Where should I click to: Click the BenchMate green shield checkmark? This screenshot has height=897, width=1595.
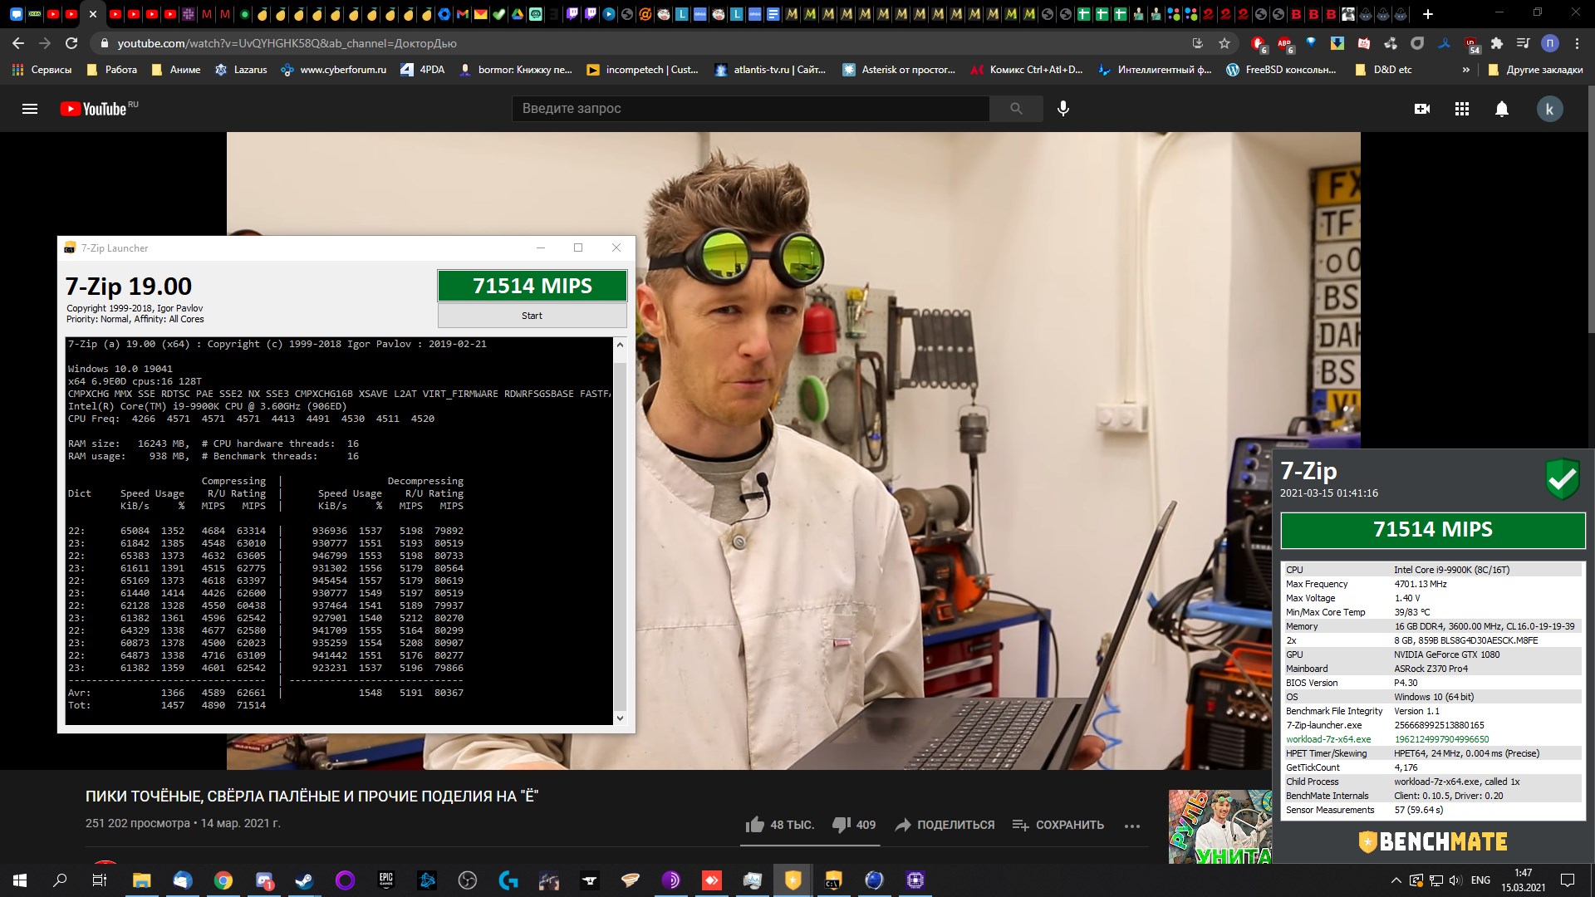point(1562,479)
